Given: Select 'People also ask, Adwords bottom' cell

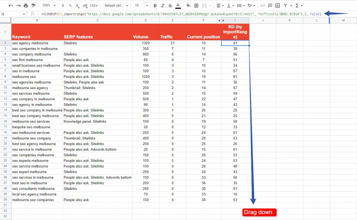Looking at the screenshot, I should click(x=98, y=149).
